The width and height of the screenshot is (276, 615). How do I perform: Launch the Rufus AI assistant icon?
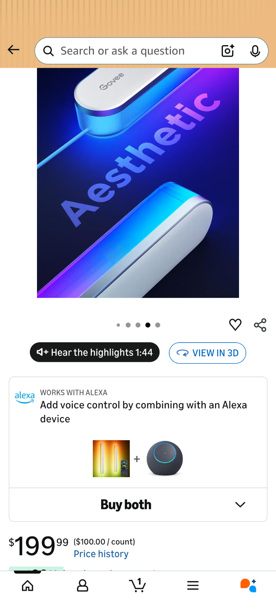248,585
